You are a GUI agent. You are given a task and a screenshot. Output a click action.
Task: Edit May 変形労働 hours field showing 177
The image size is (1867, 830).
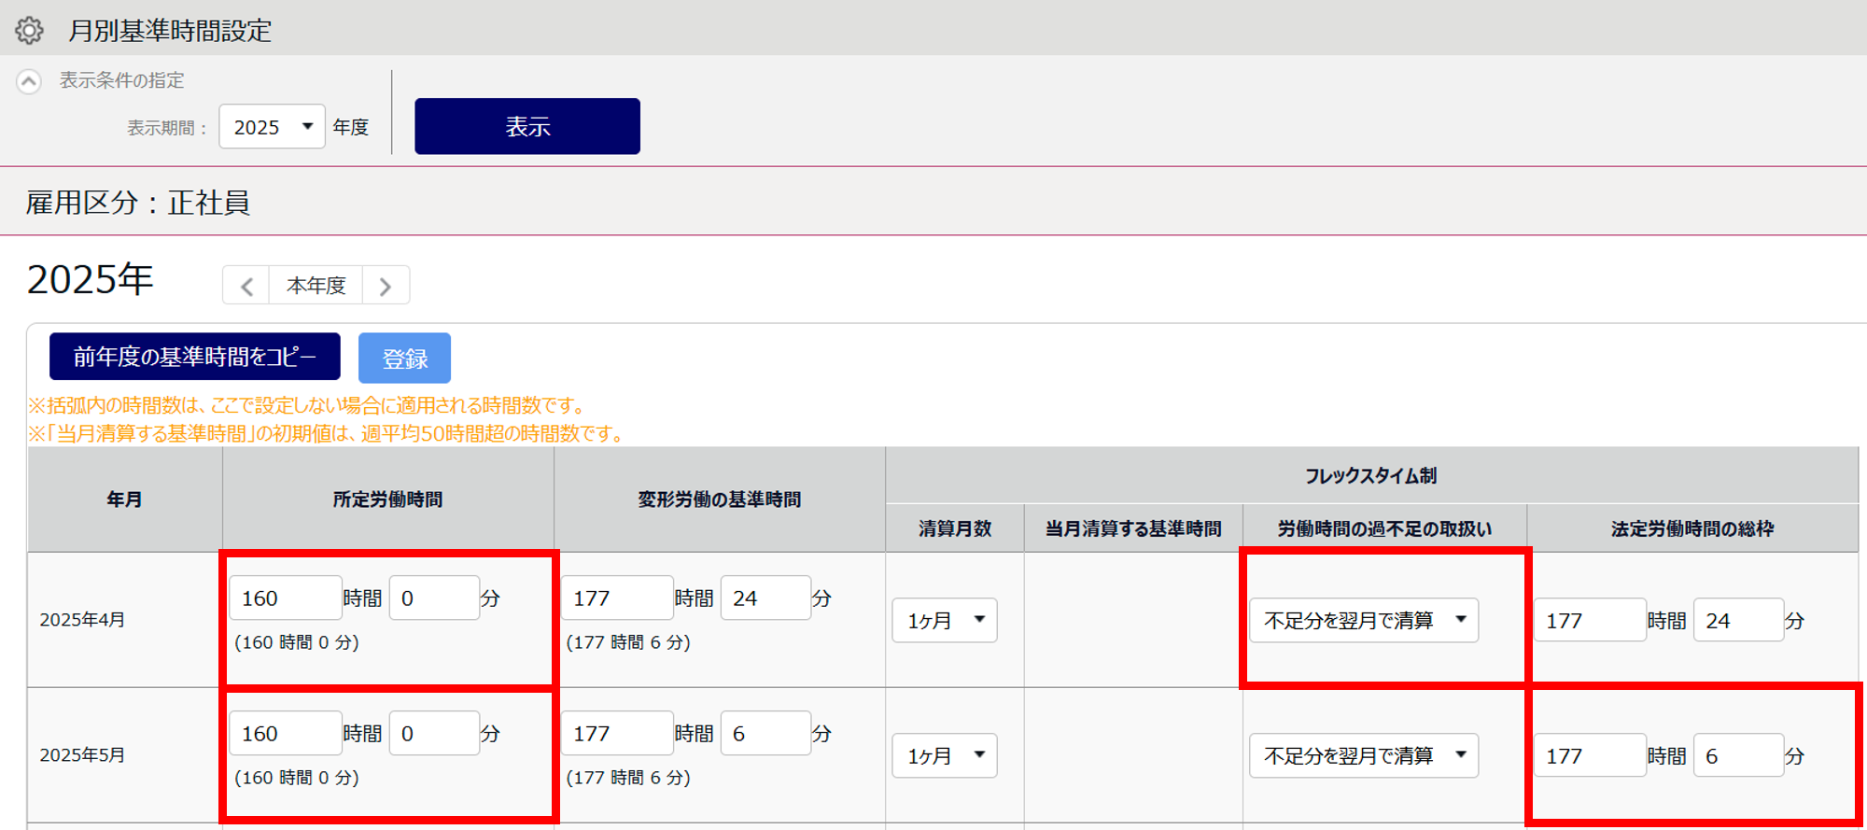pyautogui.click(x=616, y=734)
